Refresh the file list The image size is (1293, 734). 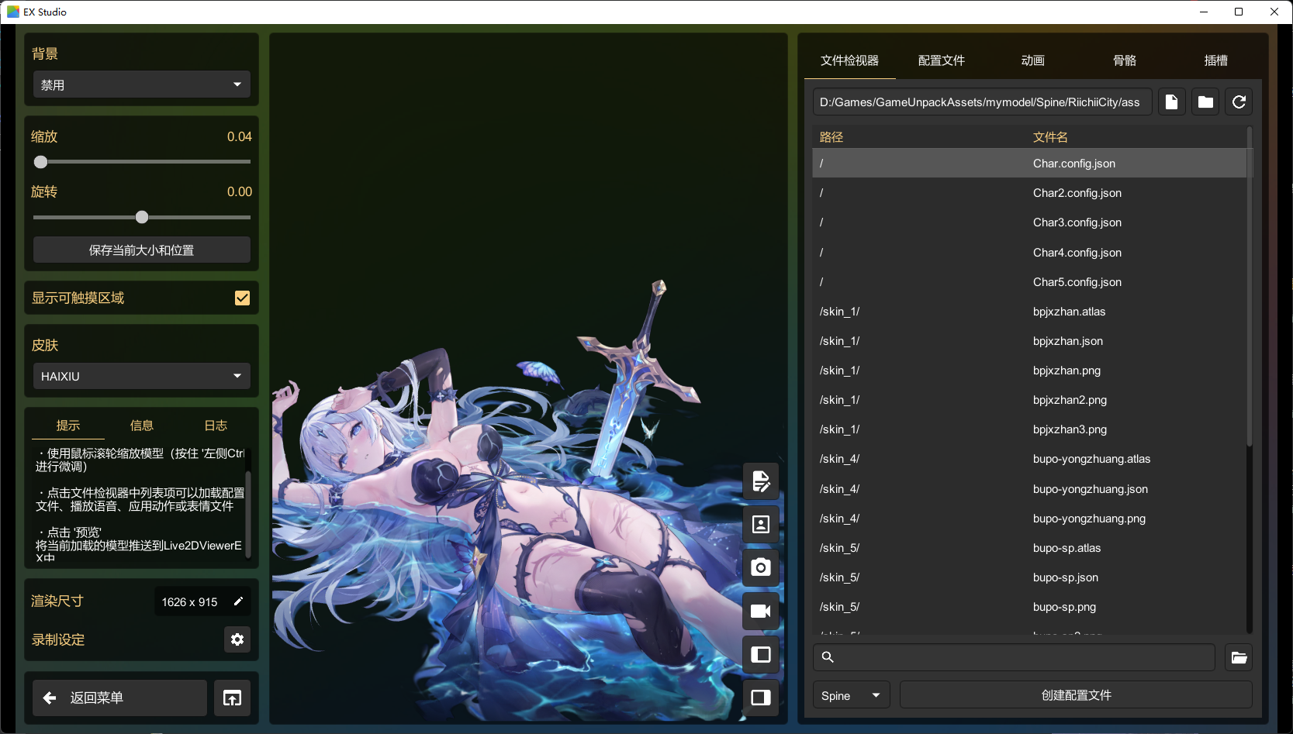1239,102
